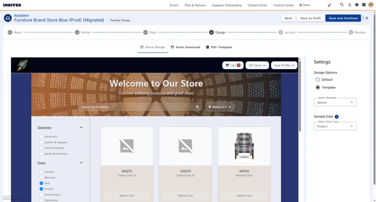Open the settings gears icon in top bar
Screen dimensions: 376x202
pos(329,5)
